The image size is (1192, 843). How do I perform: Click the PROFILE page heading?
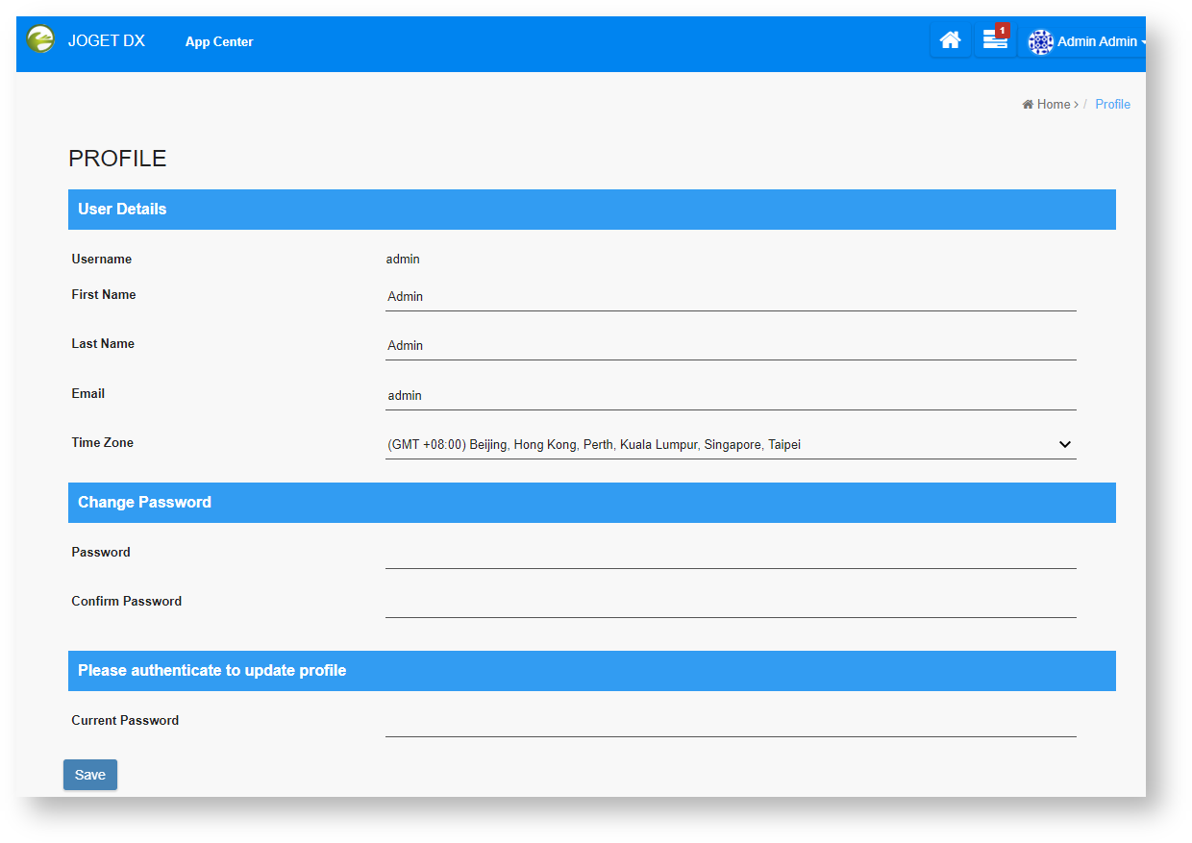[117, 159]
